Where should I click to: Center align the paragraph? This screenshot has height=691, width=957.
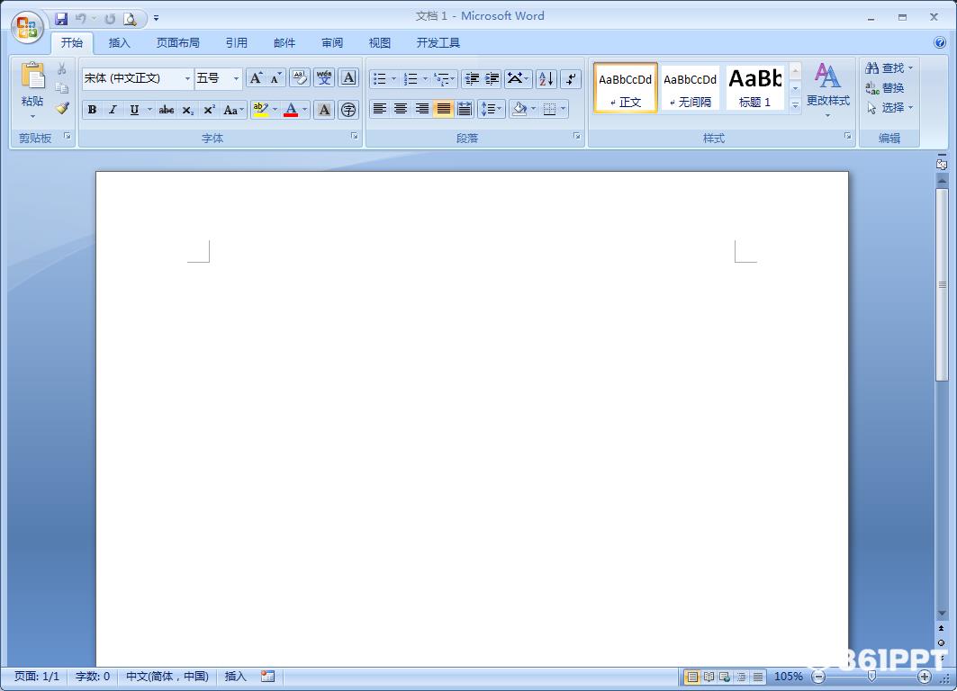[x=401, y=109]
